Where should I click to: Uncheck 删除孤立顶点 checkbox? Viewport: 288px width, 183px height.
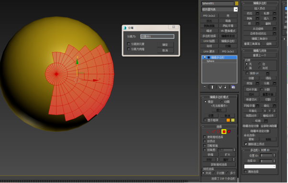[246, 144]
